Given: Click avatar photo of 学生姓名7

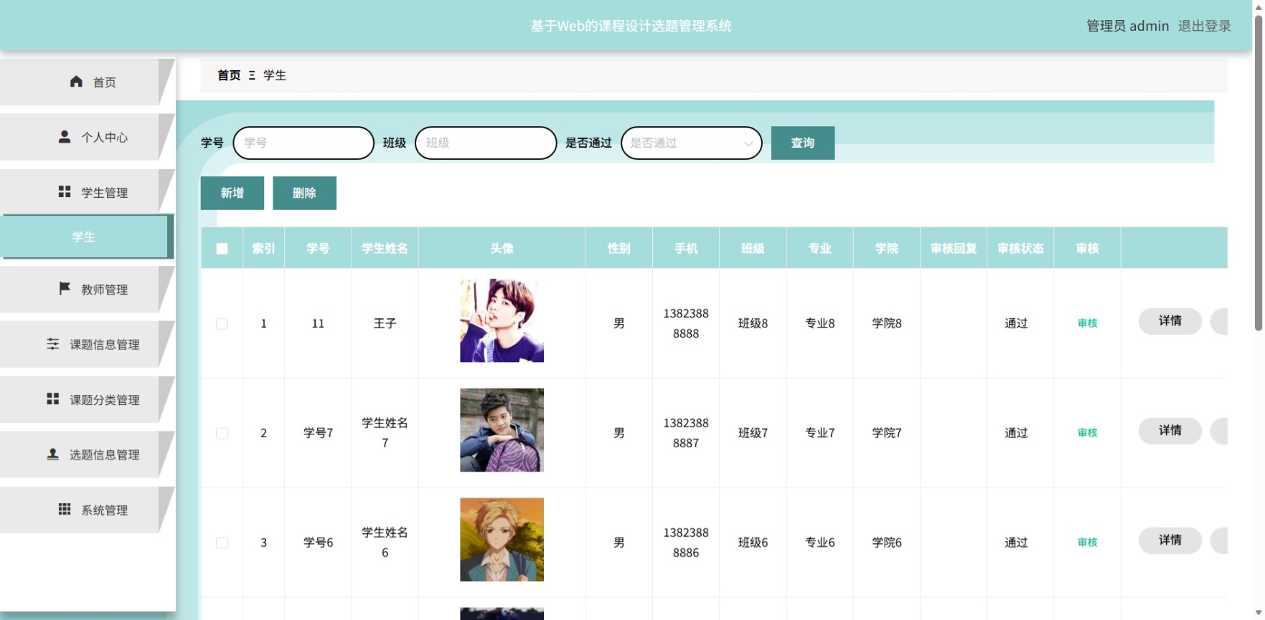Looking at the screenshot, I should (502, 430).
